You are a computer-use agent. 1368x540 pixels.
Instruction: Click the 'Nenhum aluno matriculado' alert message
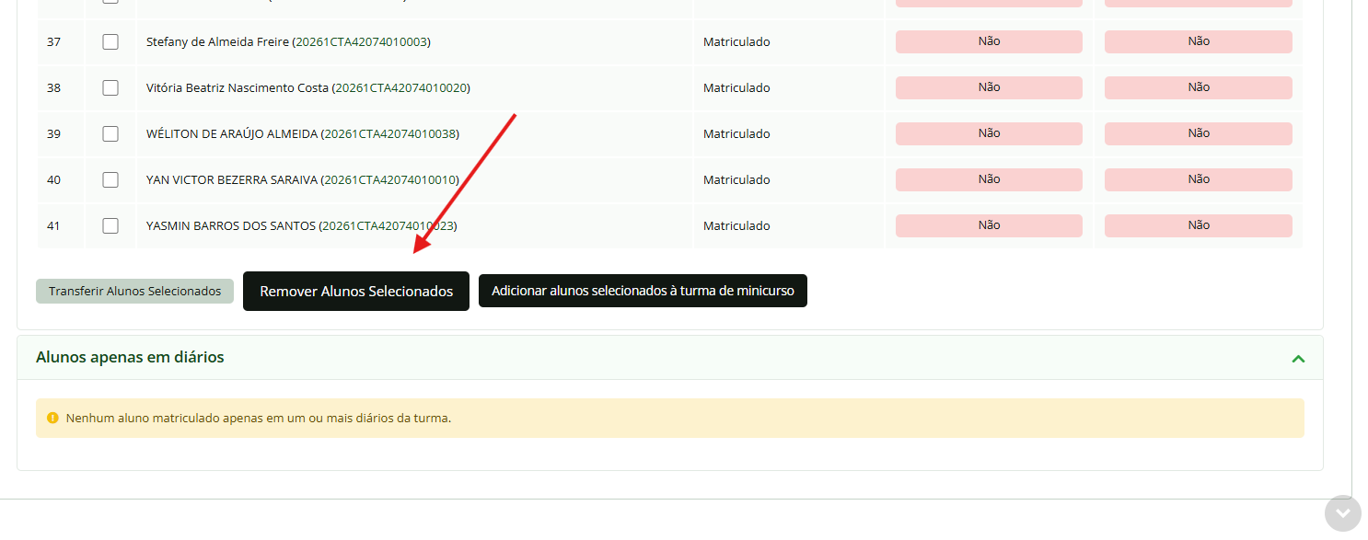coord(258,418)
